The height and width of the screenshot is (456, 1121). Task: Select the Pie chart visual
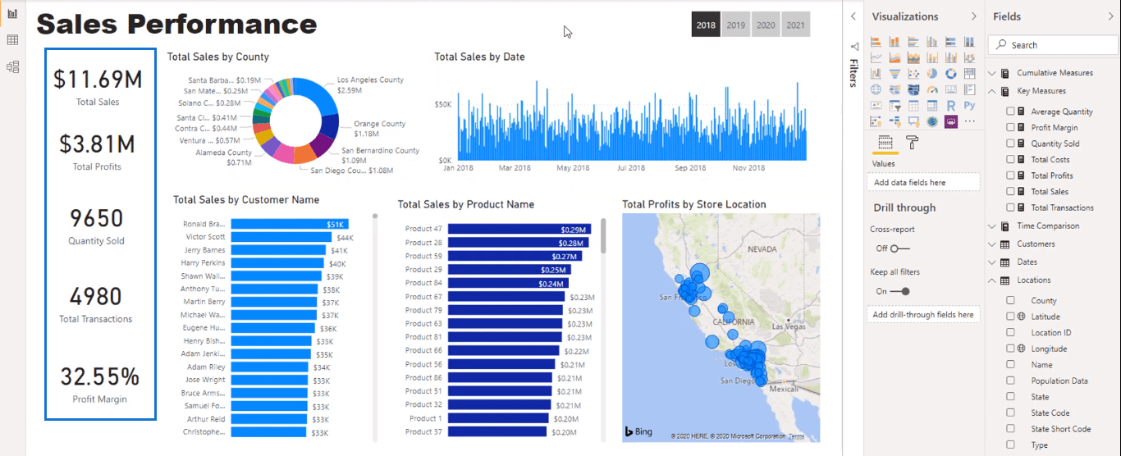click(932, 74)
